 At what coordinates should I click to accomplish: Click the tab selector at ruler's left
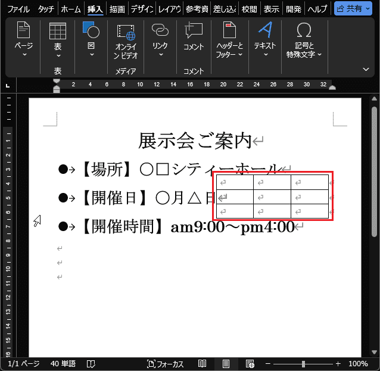[x=8, y=85]
